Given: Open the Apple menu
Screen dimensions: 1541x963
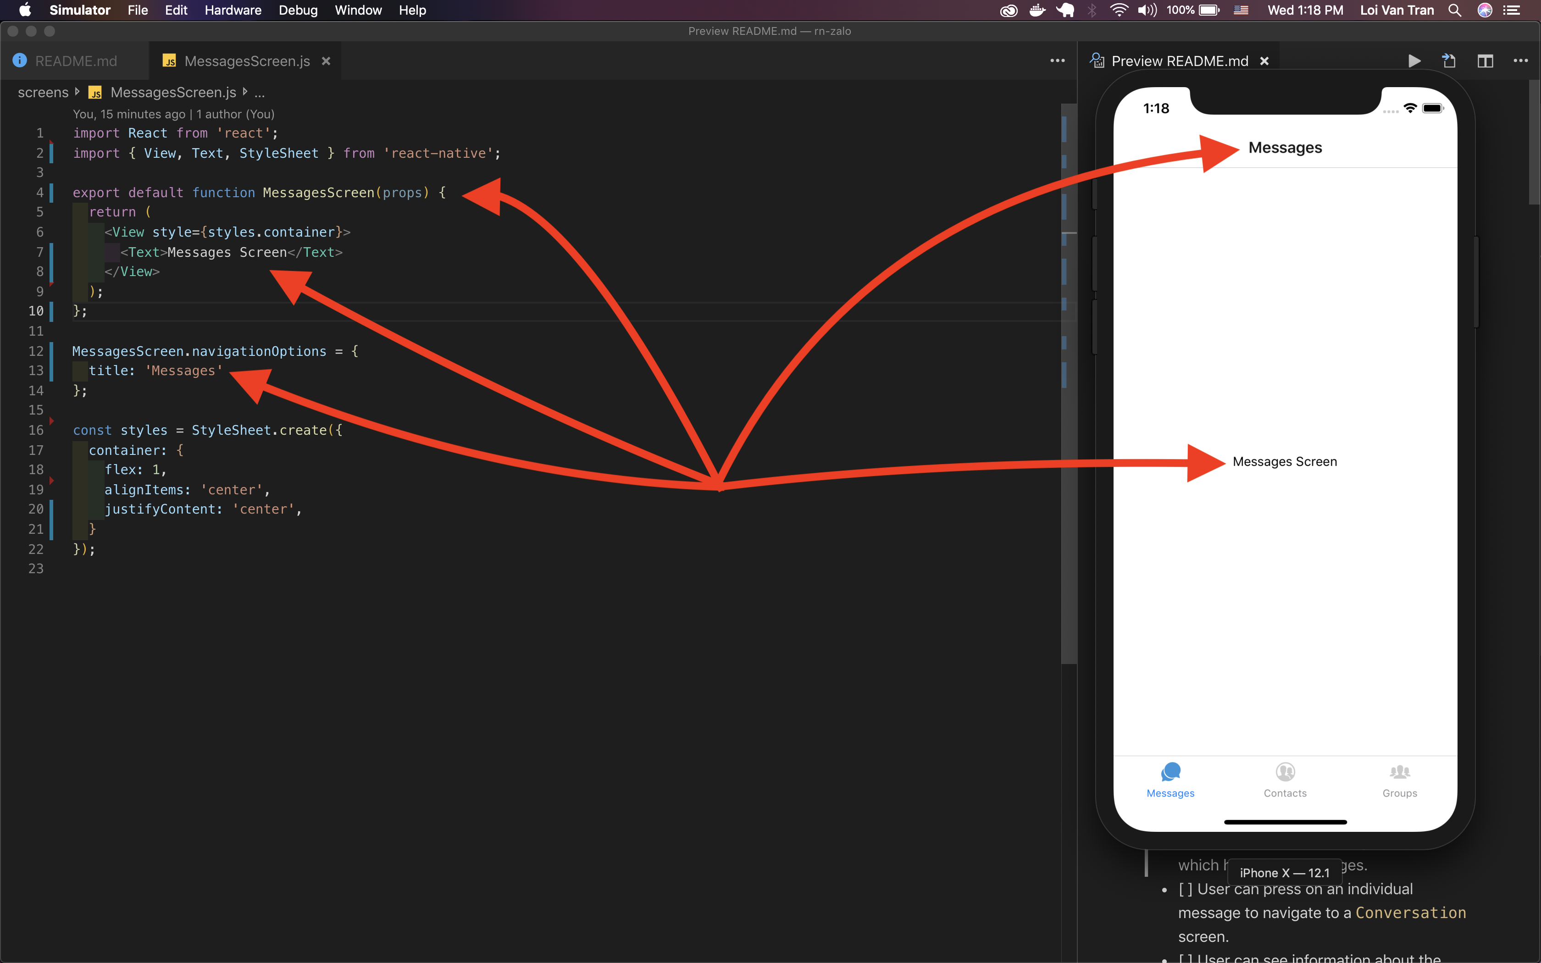Looking at the screenshot, I should (25, 10).
